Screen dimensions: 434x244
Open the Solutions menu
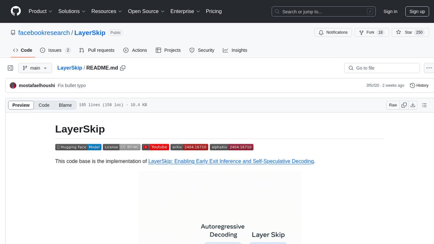tap(72, 11)
